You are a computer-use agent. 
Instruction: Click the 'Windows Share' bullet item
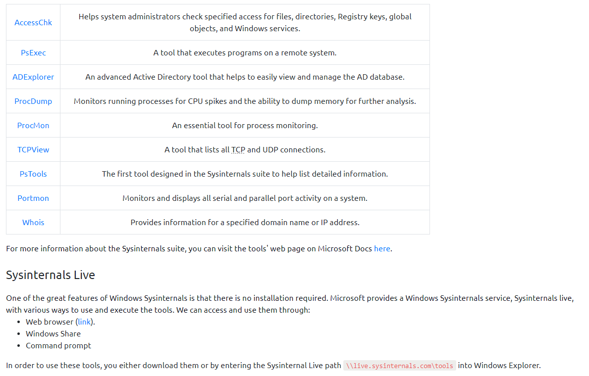[x=53, y=334]
